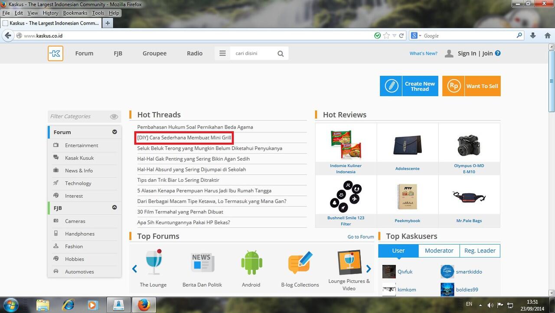Open the Android forum icon
This screenshot has width=555, height=313.
tap(251, 262)
